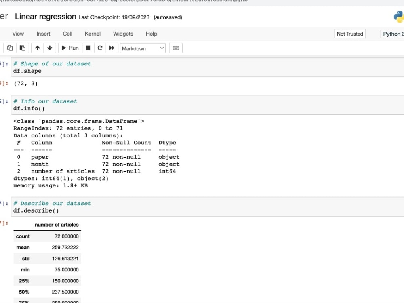Click the 25% row label
Image resolution: width=404 pixels, height=303 pixels.
click(24, 281)
